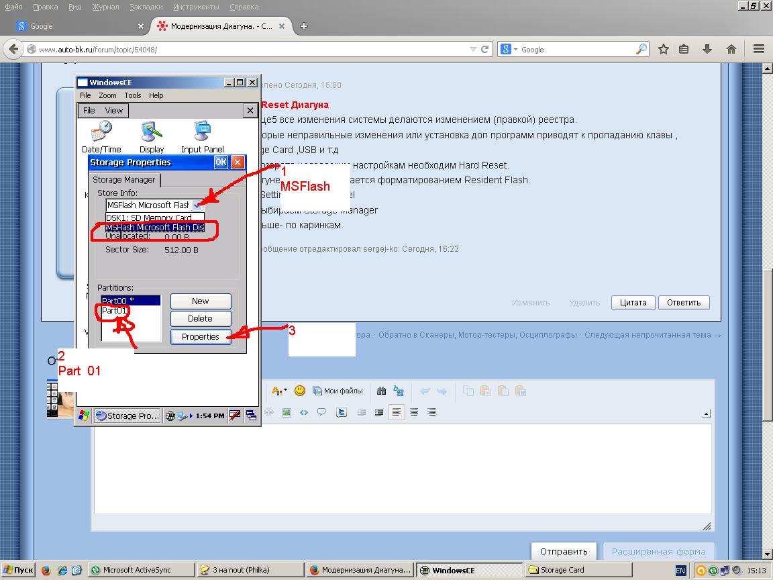
Task: Open Date/Time icon in WindowsCE control panel
Action: [101, 137]
